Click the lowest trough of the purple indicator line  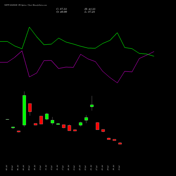pyautogui.click(x=117, y=83)
